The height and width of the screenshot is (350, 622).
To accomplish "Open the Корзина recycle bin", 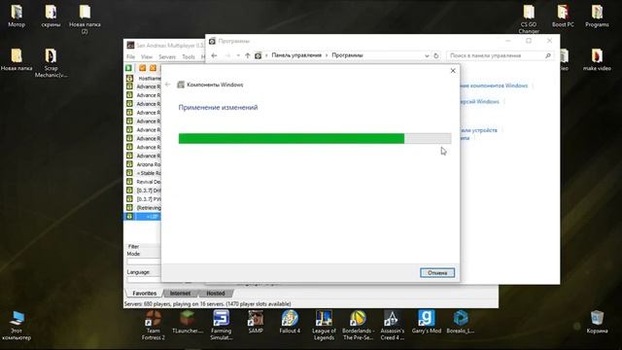I will click(597, 322).
